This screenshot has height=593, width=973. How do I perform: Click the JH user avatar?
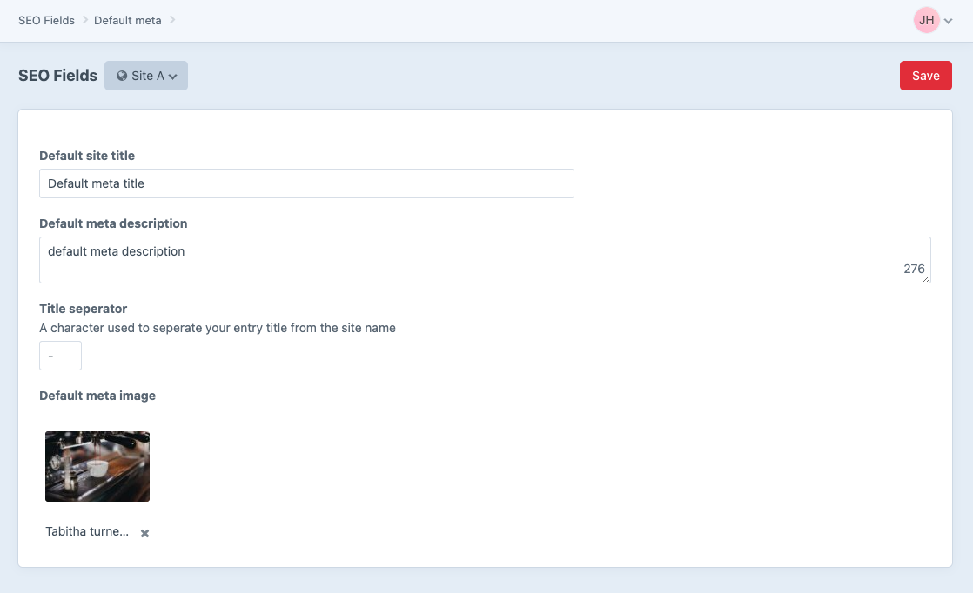926,20
